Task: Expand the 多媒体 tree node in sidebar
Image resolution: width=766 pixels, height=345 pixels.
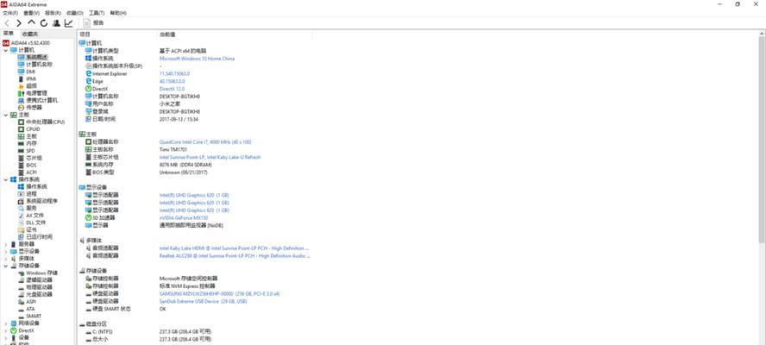Action: click(x=5, y=259)
